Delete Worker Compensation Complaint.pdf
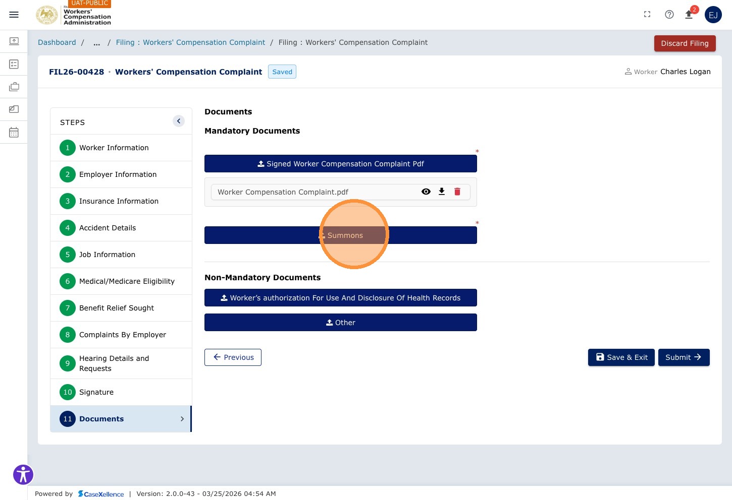Image resolution: width=732 pixels, height=500 pixels. (x=457, y=192)
